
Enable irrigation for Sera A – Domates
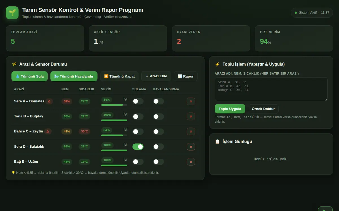[138, 101]
